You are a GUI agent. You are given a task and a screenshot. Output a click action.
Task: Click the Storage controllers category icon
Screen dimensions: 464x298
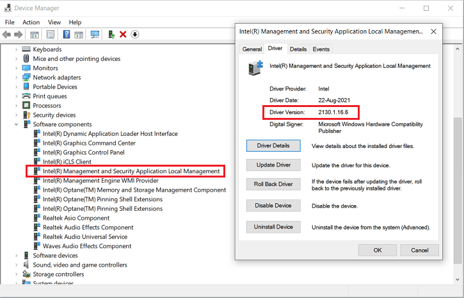26,274
